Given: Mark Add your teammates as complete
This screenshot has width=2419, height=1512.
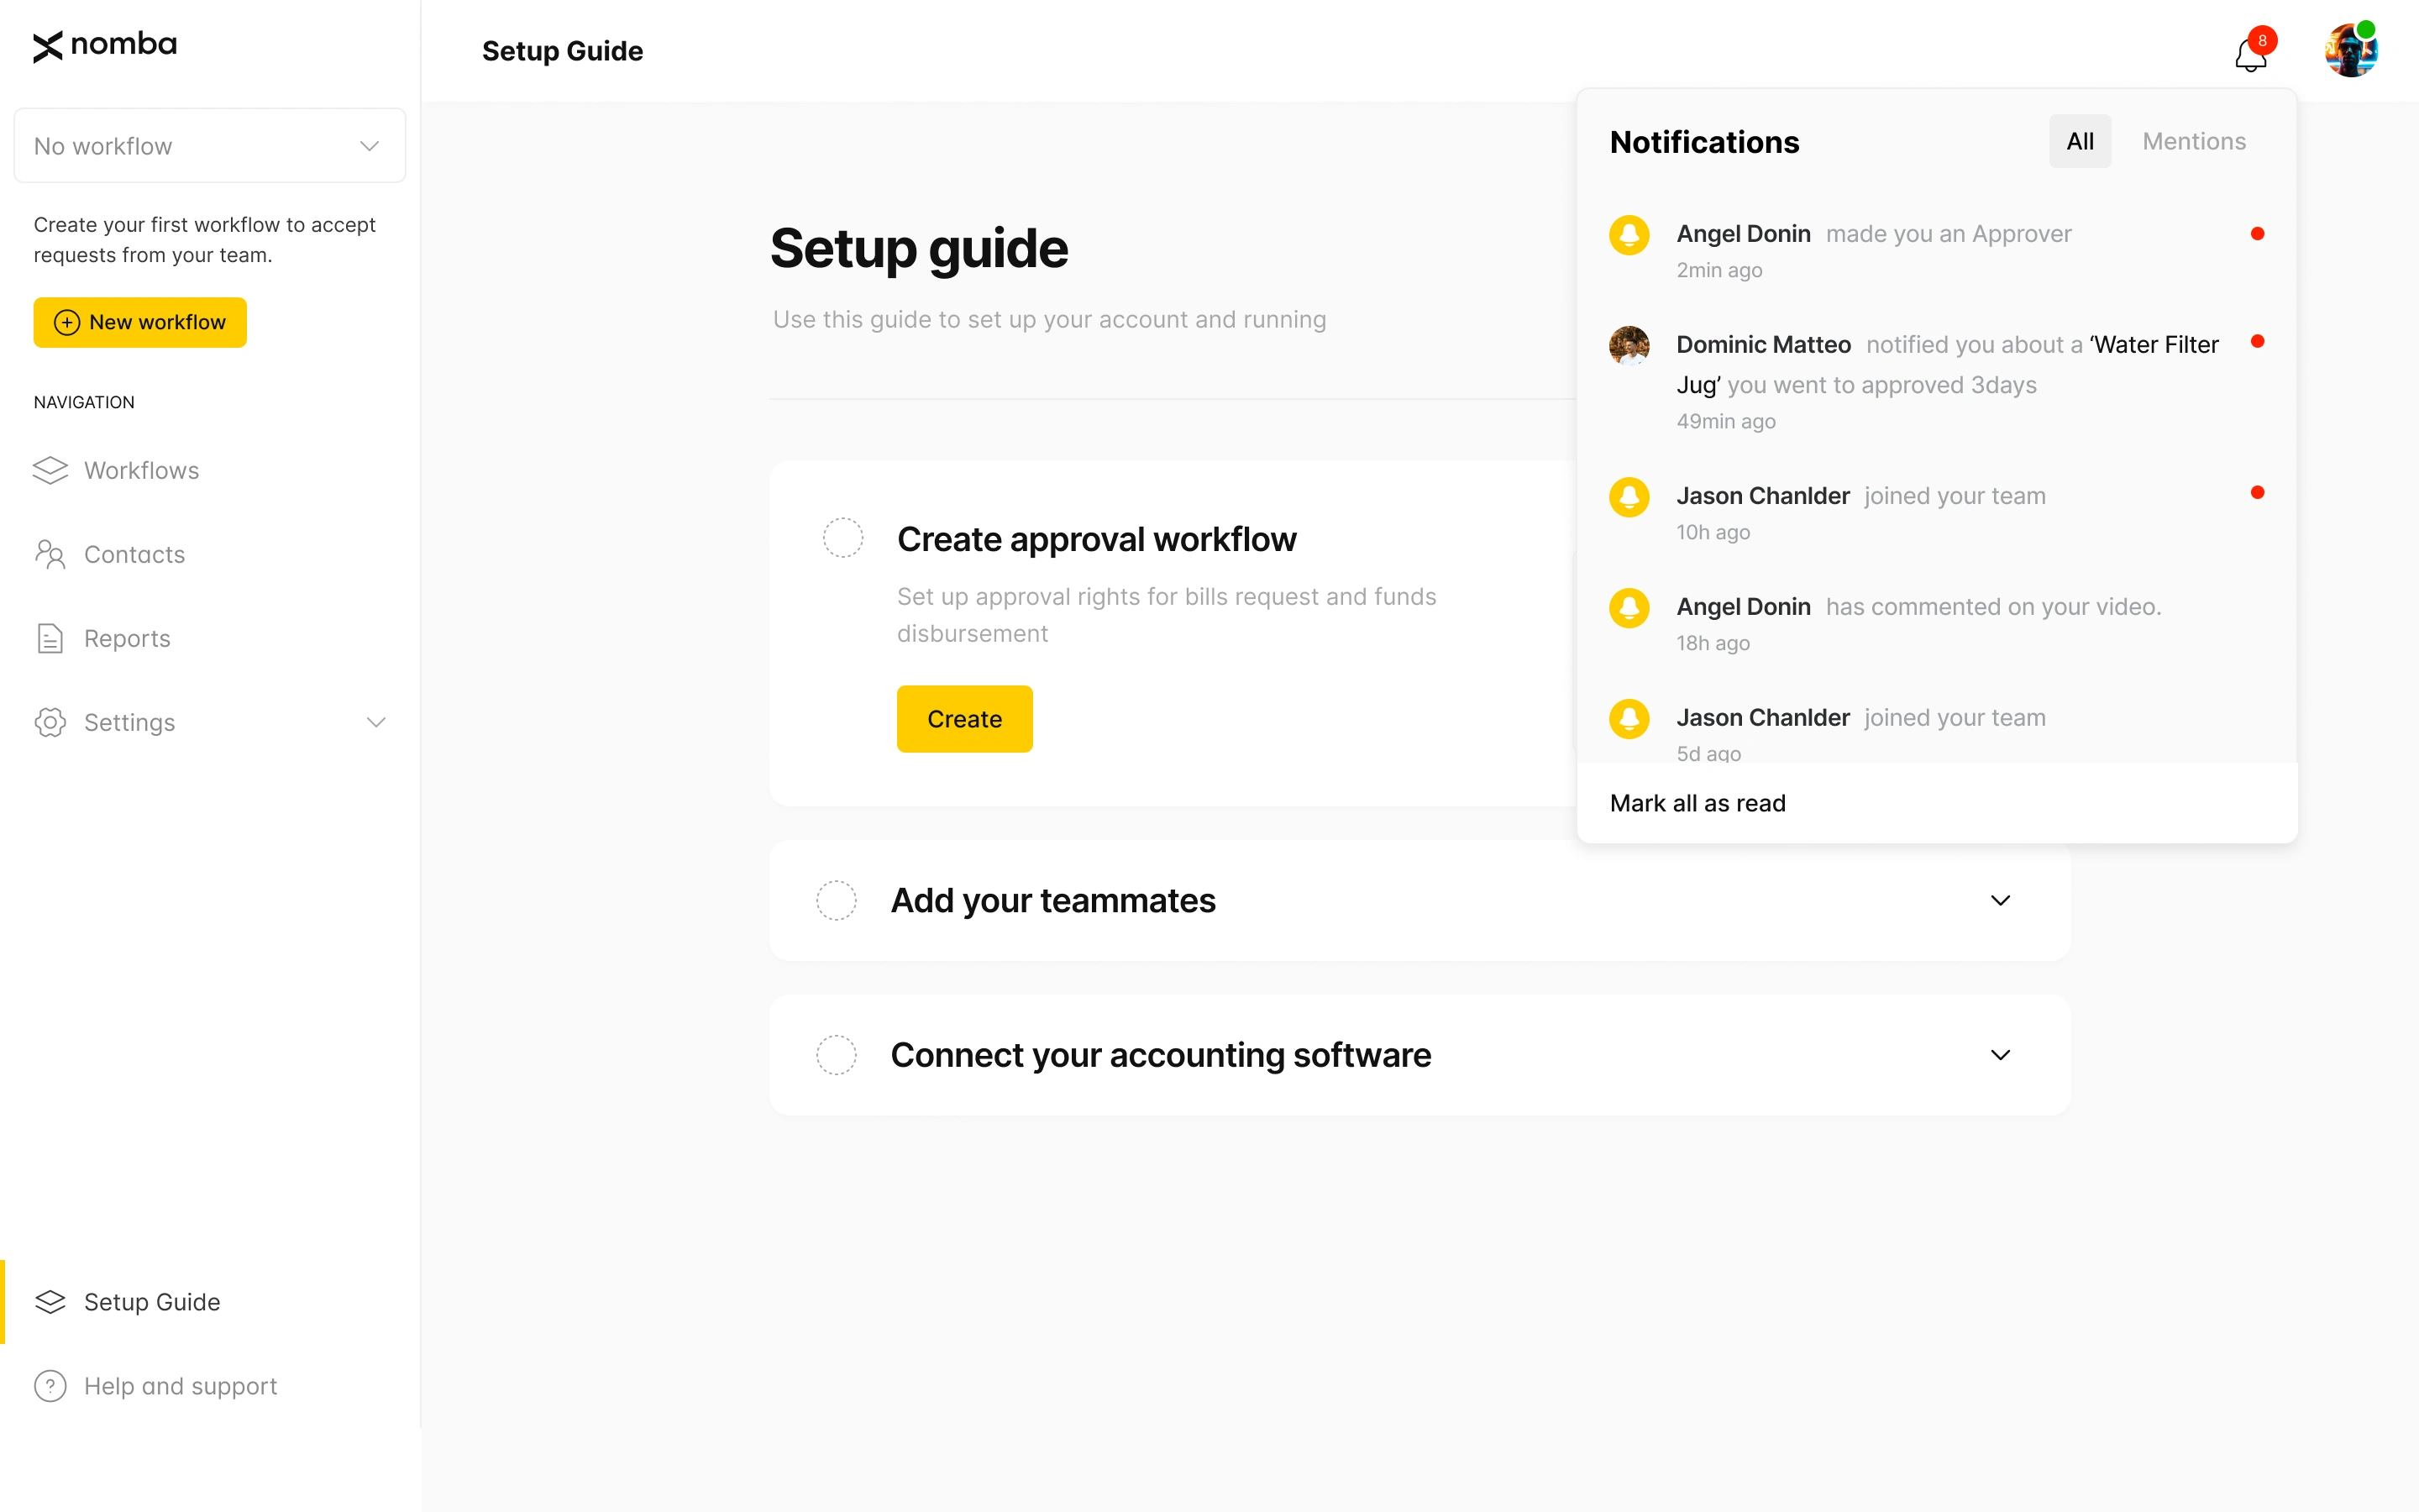Looking at the screenshot, I should point(836,900).
